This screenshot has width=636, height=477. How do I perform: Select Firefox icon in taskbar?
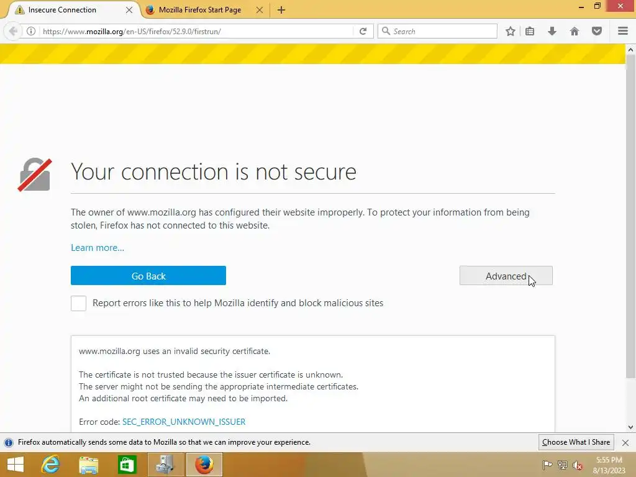coord(204,465)
